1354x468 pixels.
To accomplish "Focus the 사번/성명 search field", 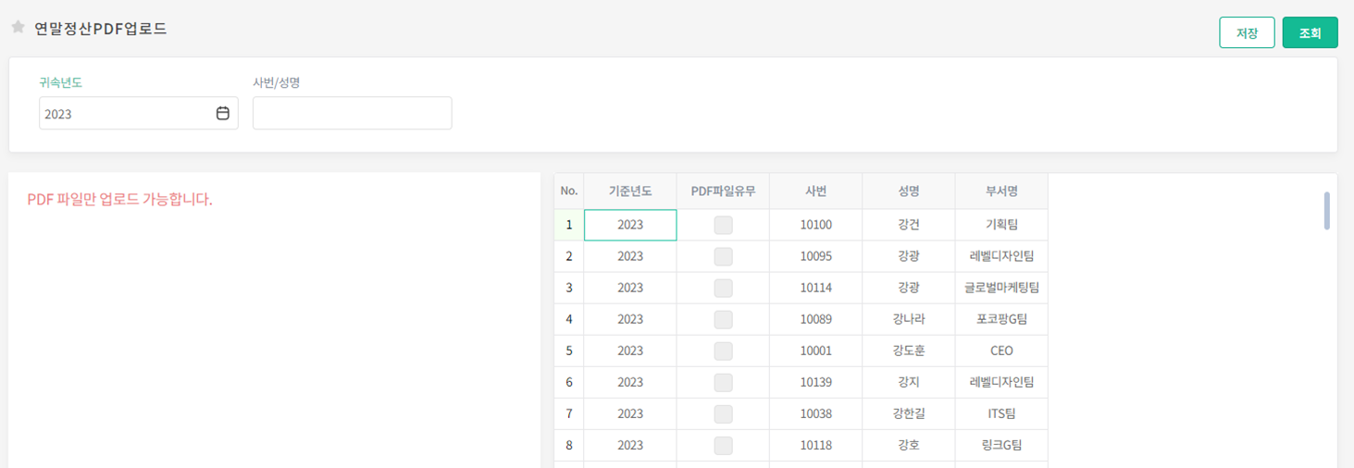I will click(352, 114).
